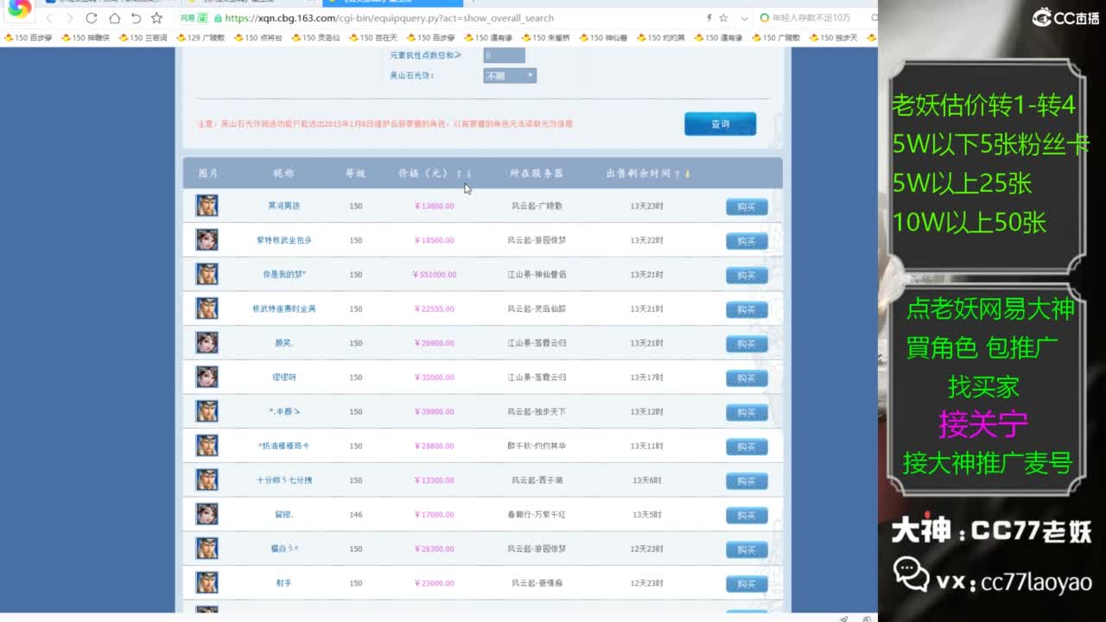Open the character link 你是我的梦
Image resolution: width=1106 pixels, height=622 pixels.
[283, 275]
